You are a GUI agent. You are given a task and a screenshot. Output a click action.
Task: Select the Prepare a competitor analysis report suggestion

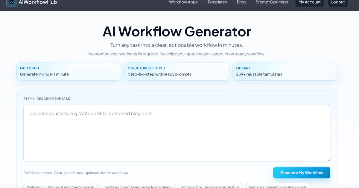tap(278, 186)
